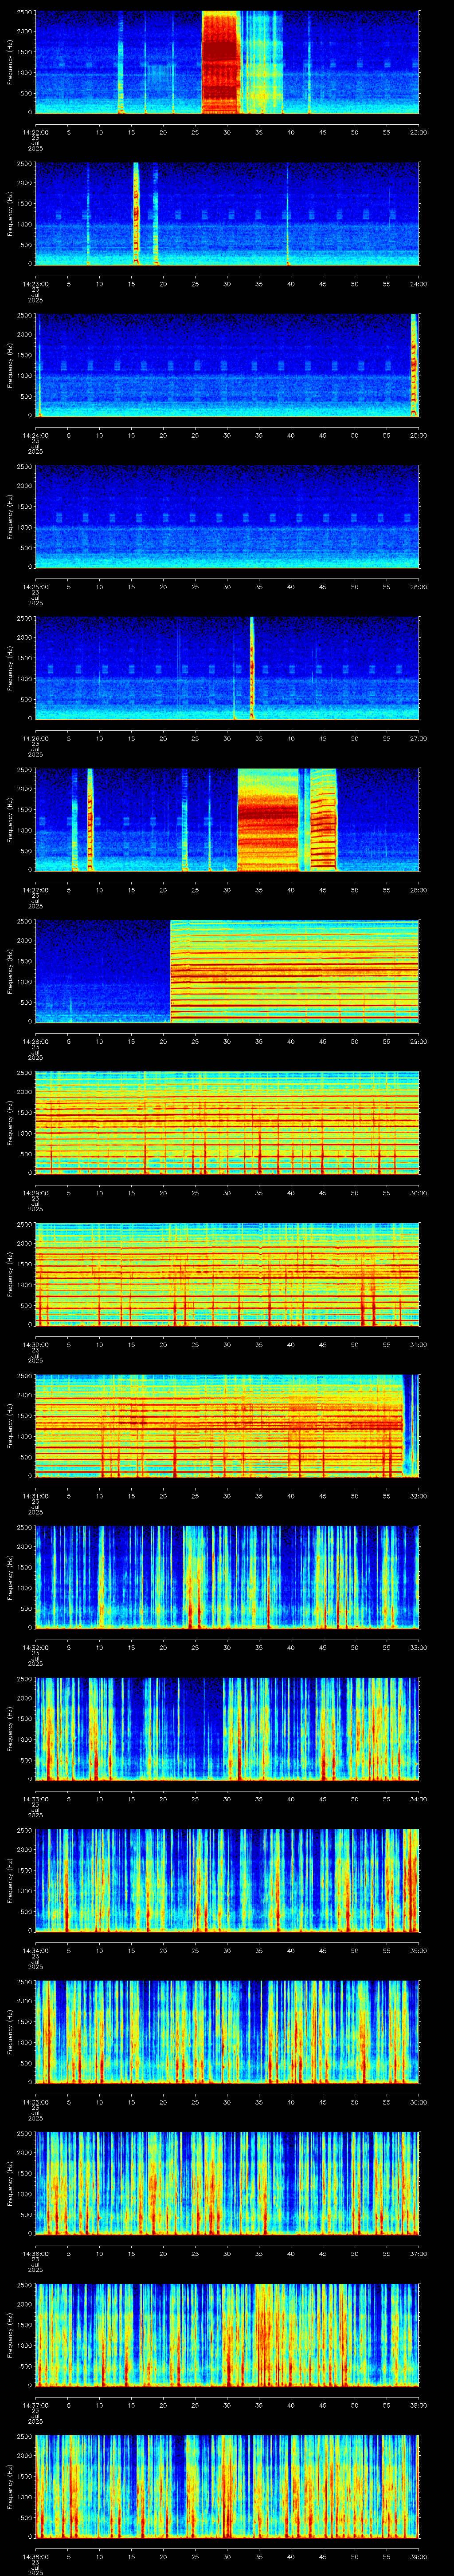
Task: Click the 26:00 end time label
Action: coord(418,587)
